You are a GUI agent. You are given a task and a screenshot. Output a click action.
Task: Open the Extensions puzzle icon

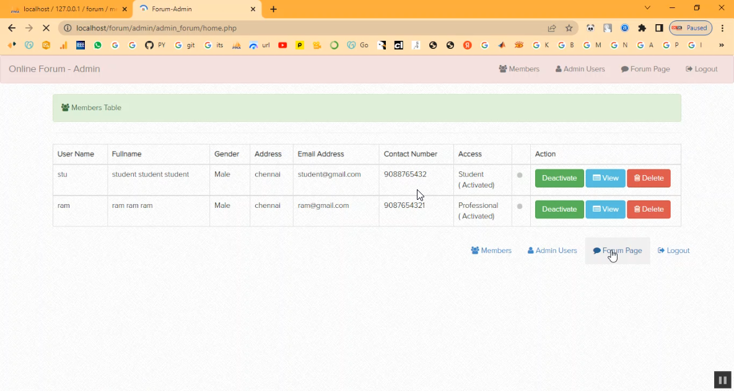click(x=642, y=28)
